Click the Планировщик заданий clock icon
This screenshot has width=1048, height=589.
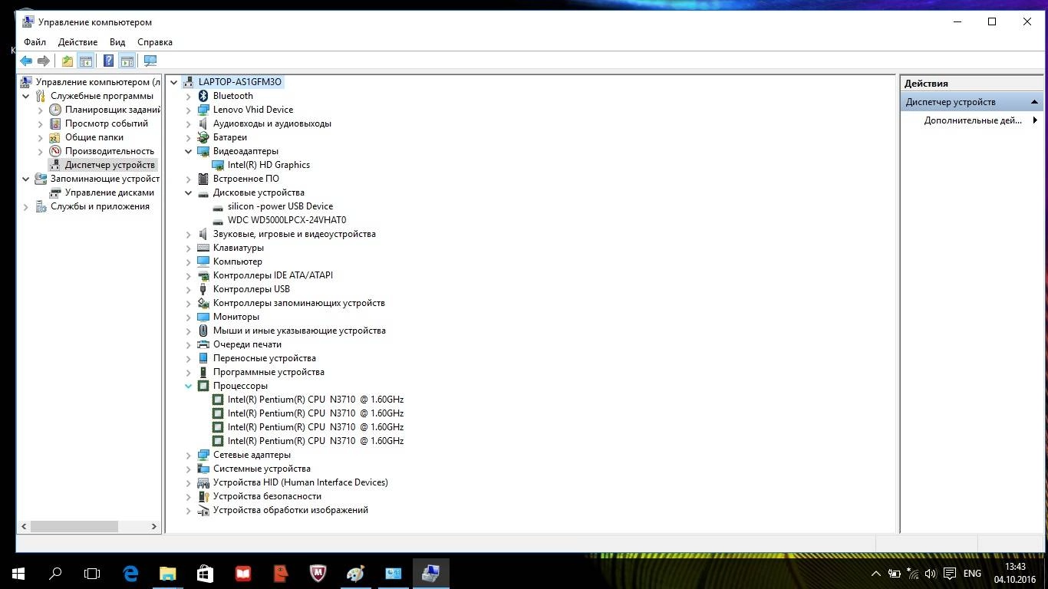coord(55,110)
